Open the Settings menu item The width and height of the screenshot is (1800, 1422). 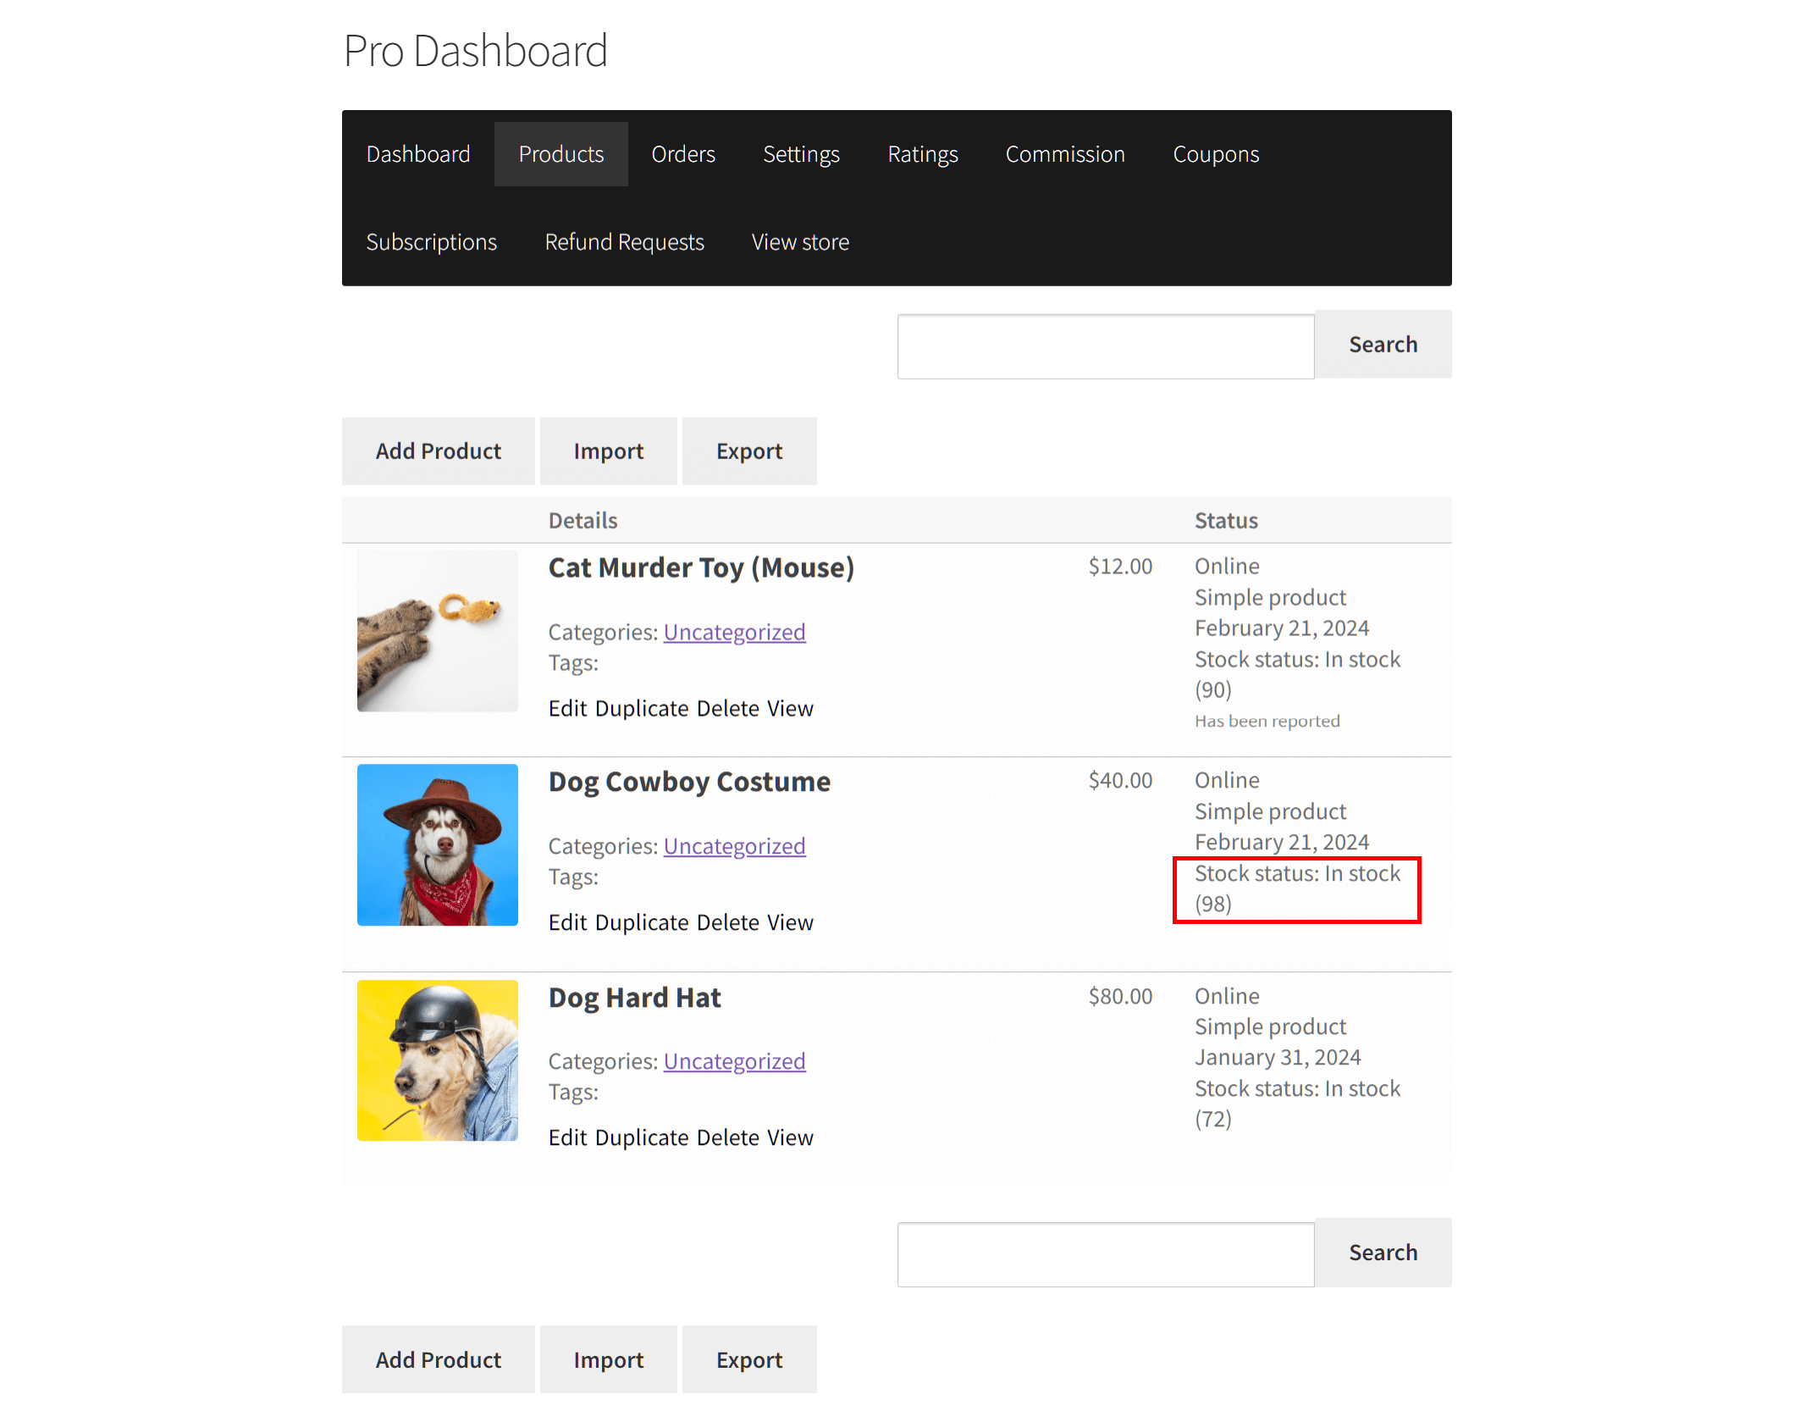click(x=801, y=154)
